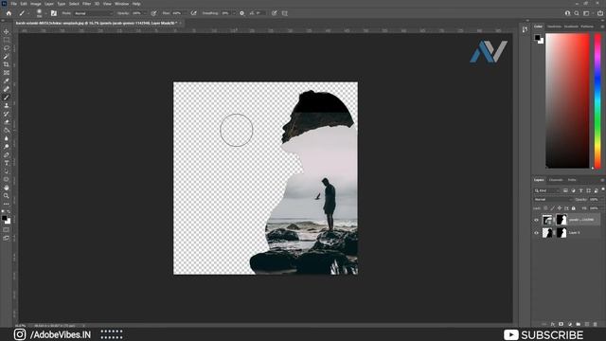Select the Clone Stamp tool
606x341 pixels.
pyautogui.click(x=7, y=105)
